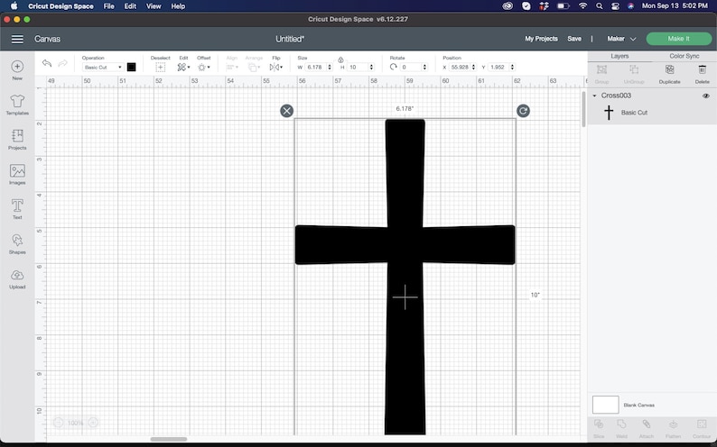This screenshot has width=717, height=447.
Task: Open the File menu
Action: click(x=109, y=6)
